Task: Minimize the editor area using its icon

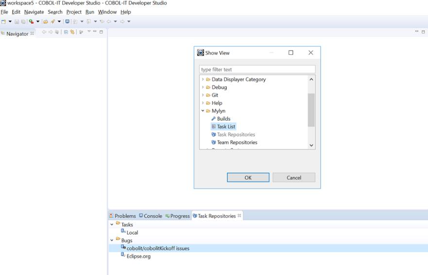Action: tap(417, 32)
